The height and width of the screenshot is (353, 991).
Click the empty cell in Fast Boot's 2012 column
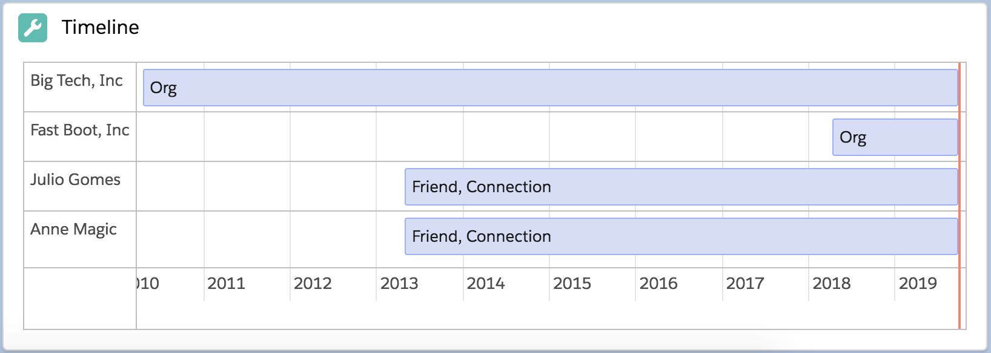click(x=333, y=137)
